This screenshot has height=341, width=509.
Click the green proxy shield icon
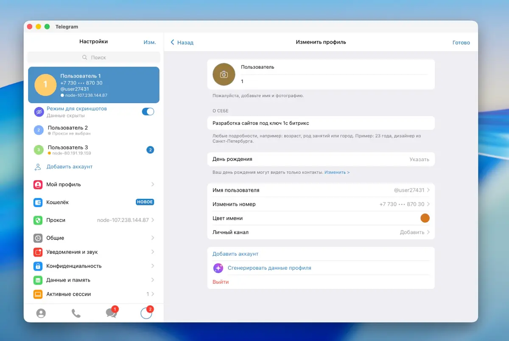pyautogui.click(x=38, y=220)
